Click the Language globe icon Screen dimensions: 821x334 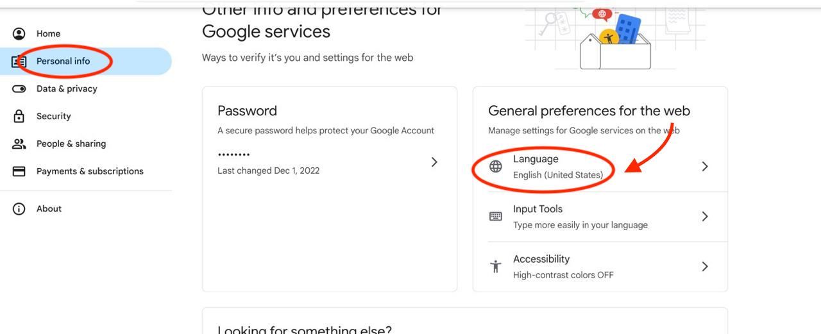click(x=496, y=167)
